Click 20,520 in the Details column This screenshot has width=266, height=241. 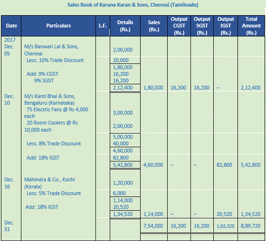coord(121,207)
